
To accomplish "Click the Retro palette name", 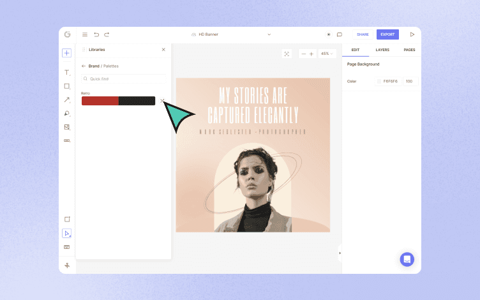I will (86, 93).
